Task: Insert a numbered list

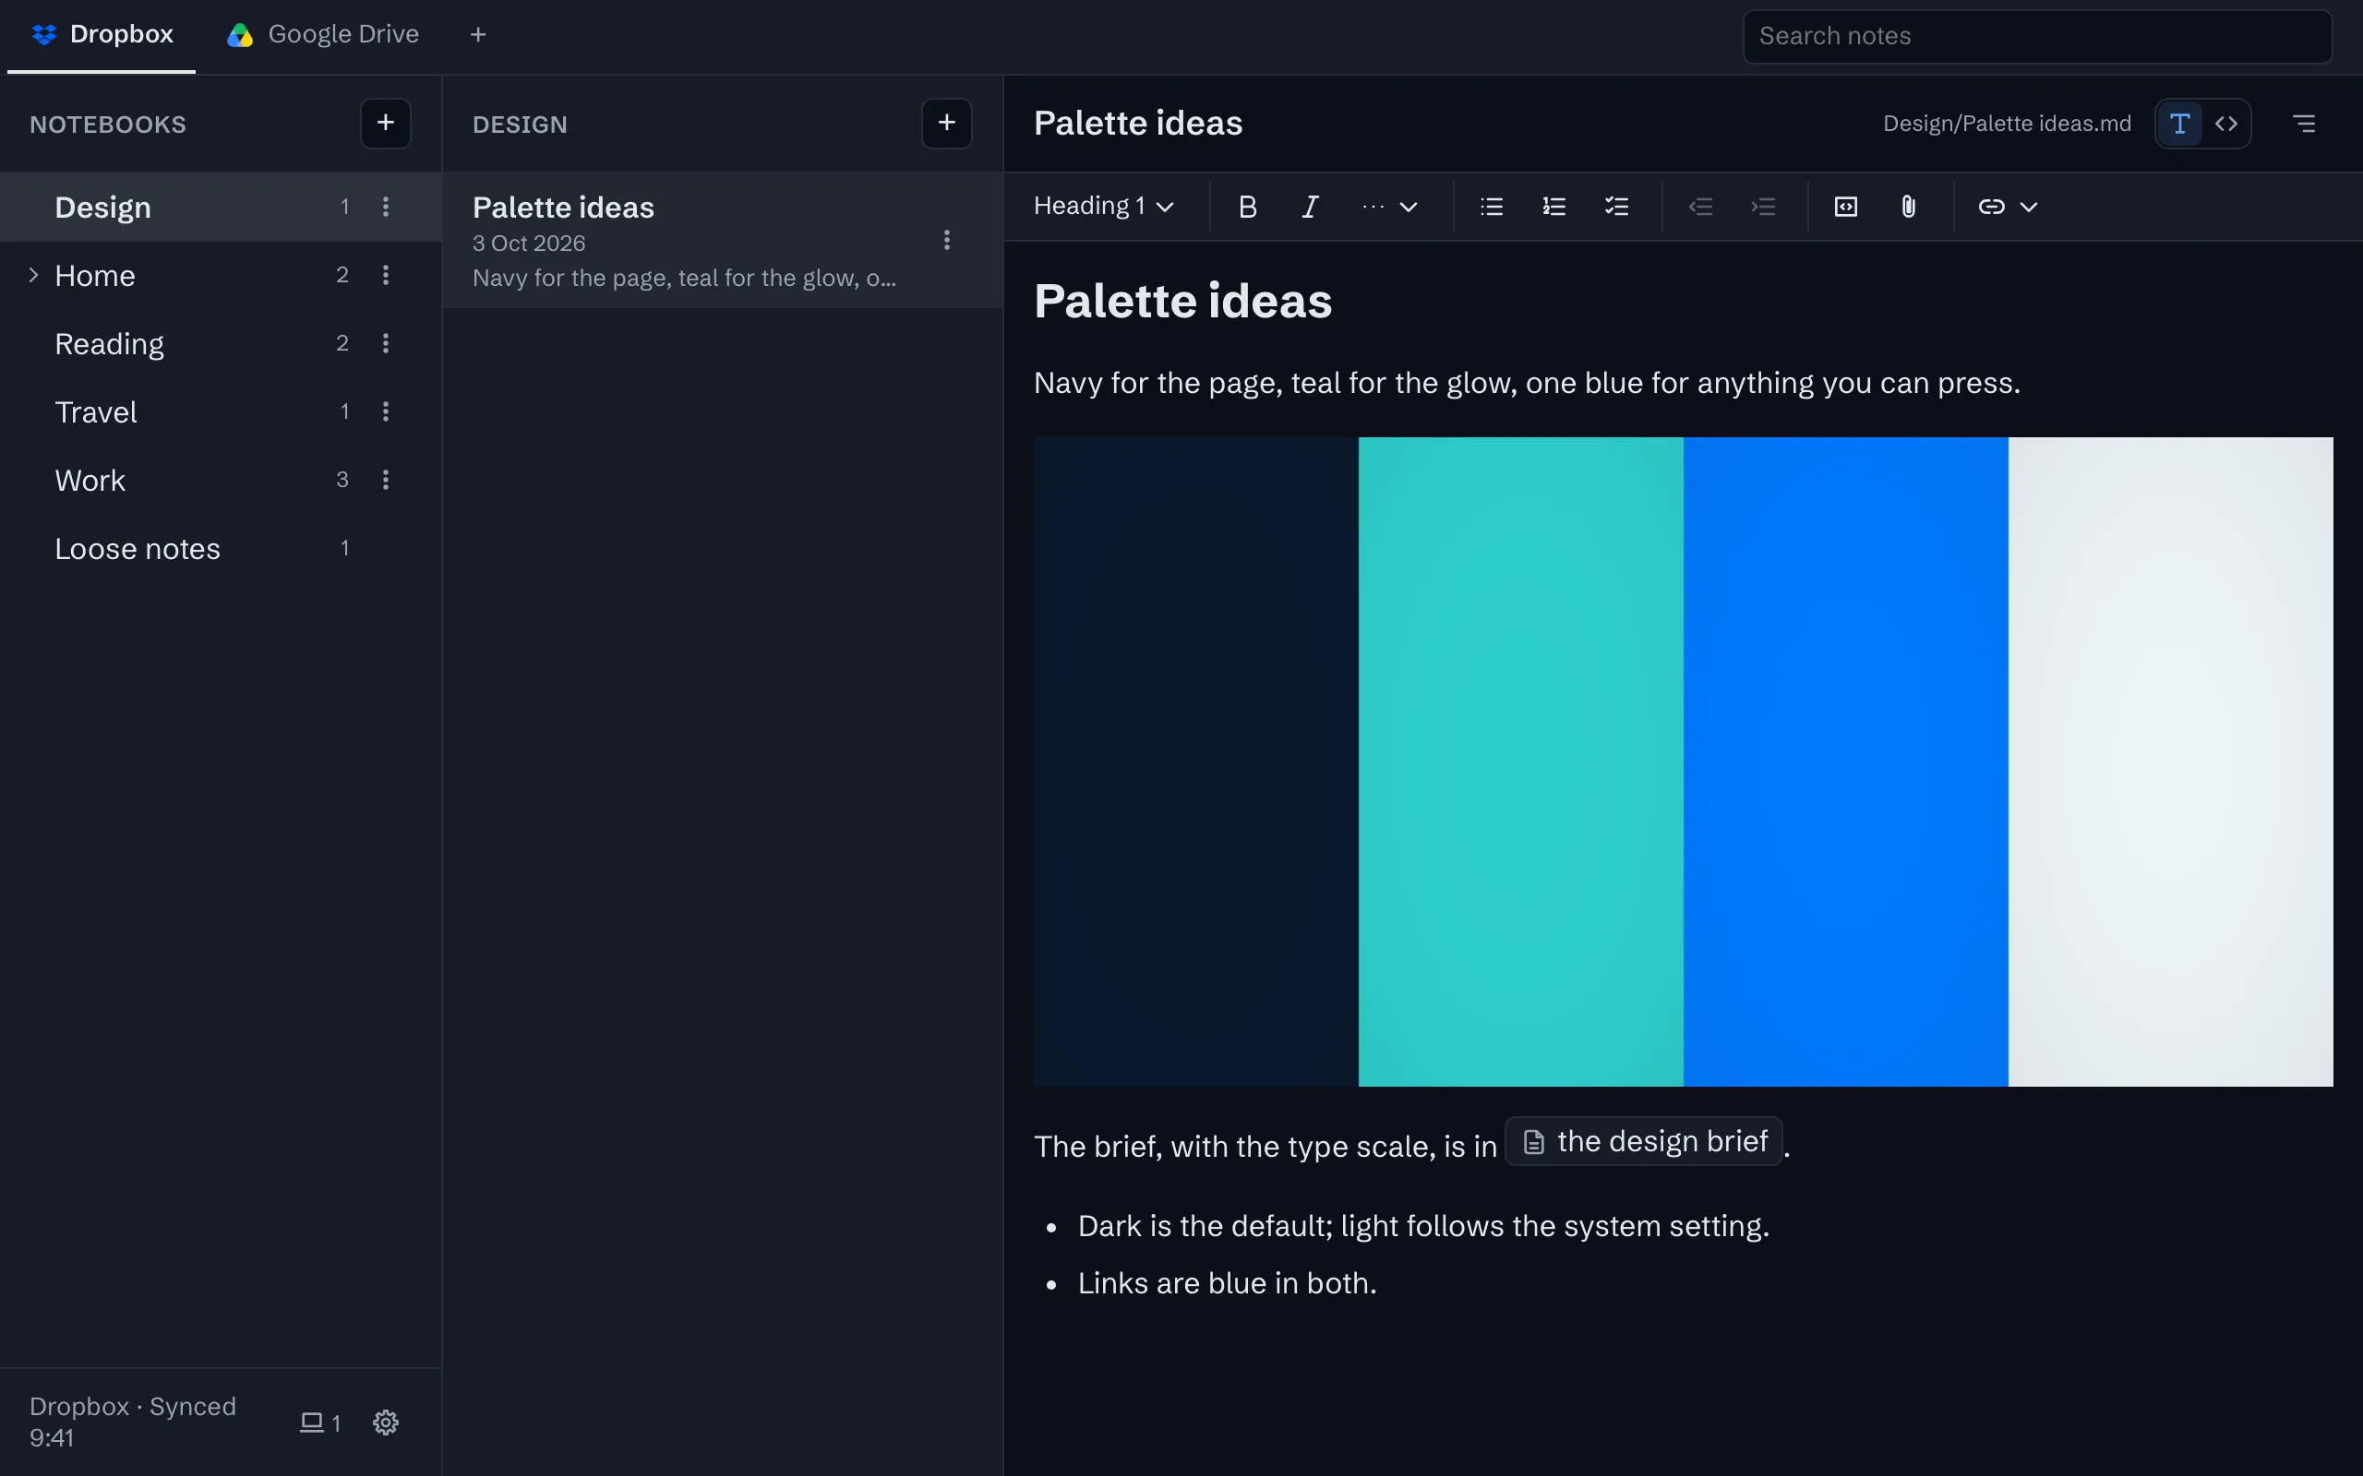Action: (x=1553, y=207)
